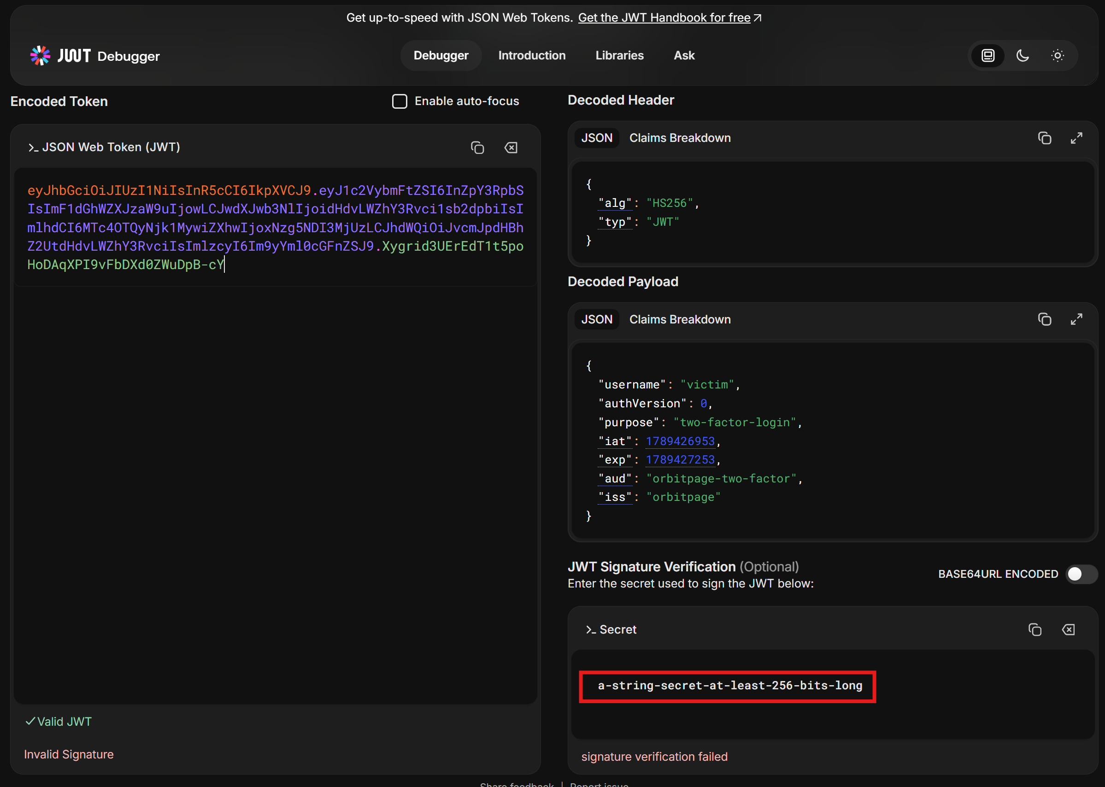The image size is (1105, 787).
Task: Enable auto-focus checkbox
Action: [400, 101]
